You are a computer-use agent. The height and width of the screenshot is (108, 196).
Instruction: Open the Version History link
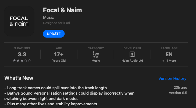tap(172, 79)
